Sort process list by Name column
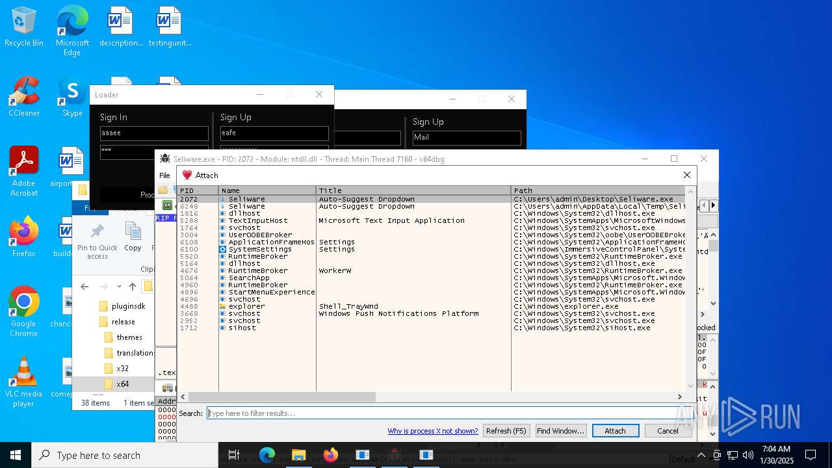Image resolution: width=832 pixels, height=468 pixels. pos(267,190)
